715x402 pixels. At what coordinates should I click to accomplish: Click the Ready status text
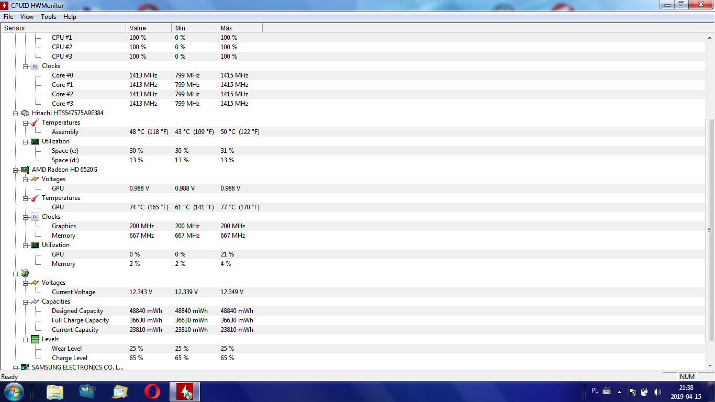[9, 377]
